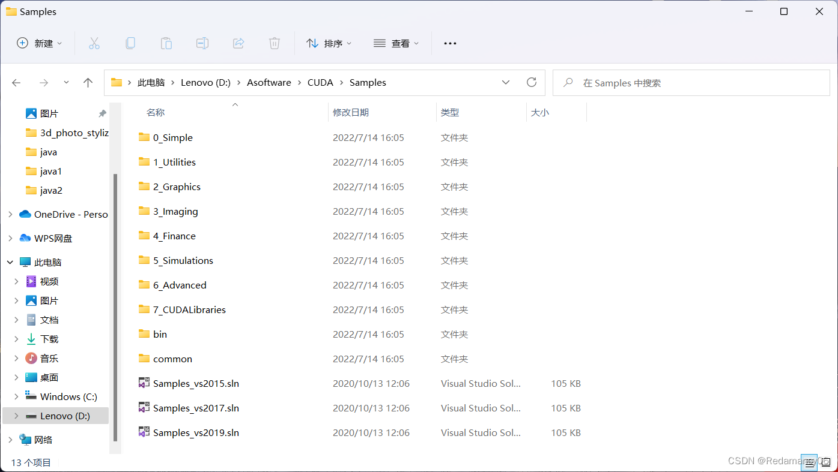This screenshot has width=838, height=472.
Task: Expand the 文档 tree node
Action: coord(16,320)
